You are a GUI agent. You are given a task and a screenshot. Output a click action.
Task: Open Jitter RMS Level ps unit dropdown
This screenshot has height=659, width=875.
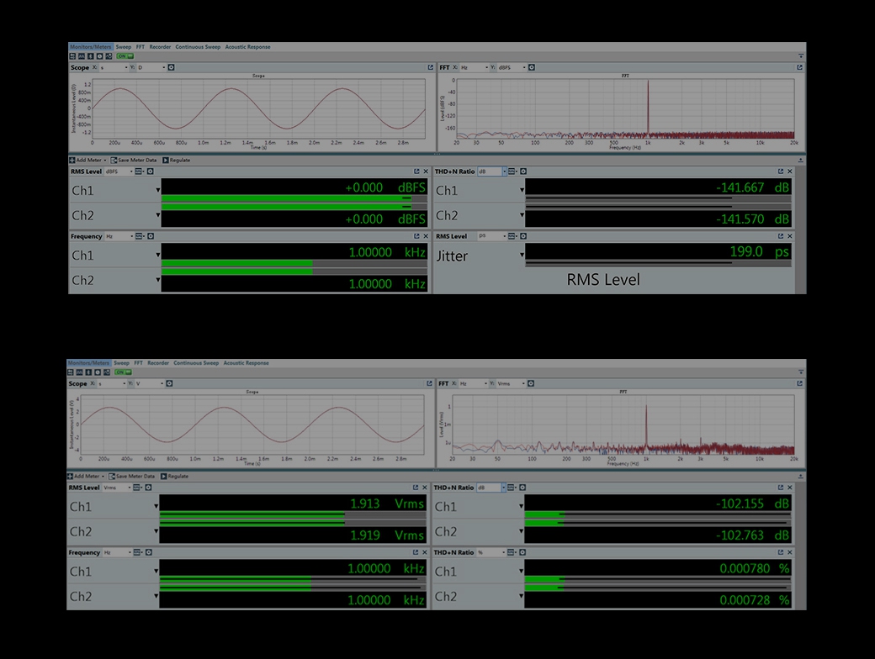[492, 236]
